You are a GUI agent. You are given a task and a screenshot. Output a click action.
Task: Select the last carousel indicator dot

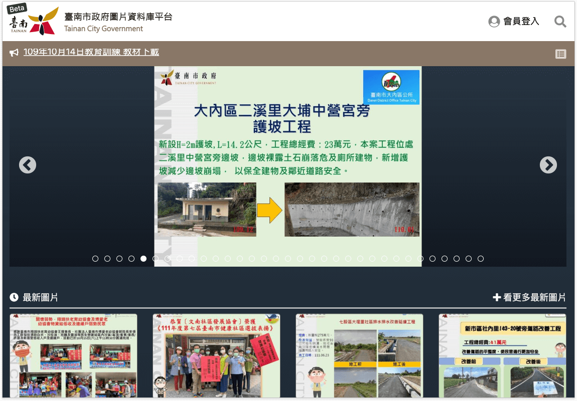[x=481, y=259]
